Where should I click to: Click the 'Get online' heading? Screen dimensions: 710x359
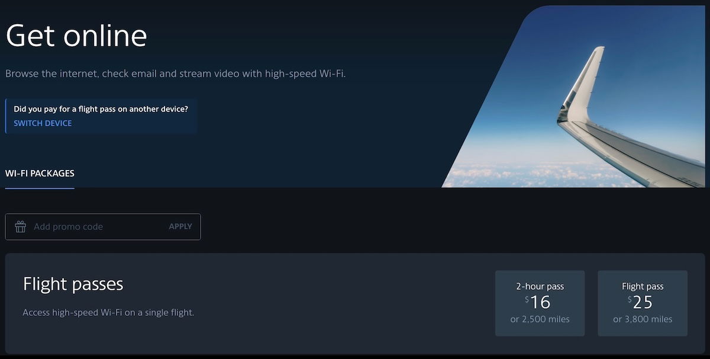pos(76,36)
